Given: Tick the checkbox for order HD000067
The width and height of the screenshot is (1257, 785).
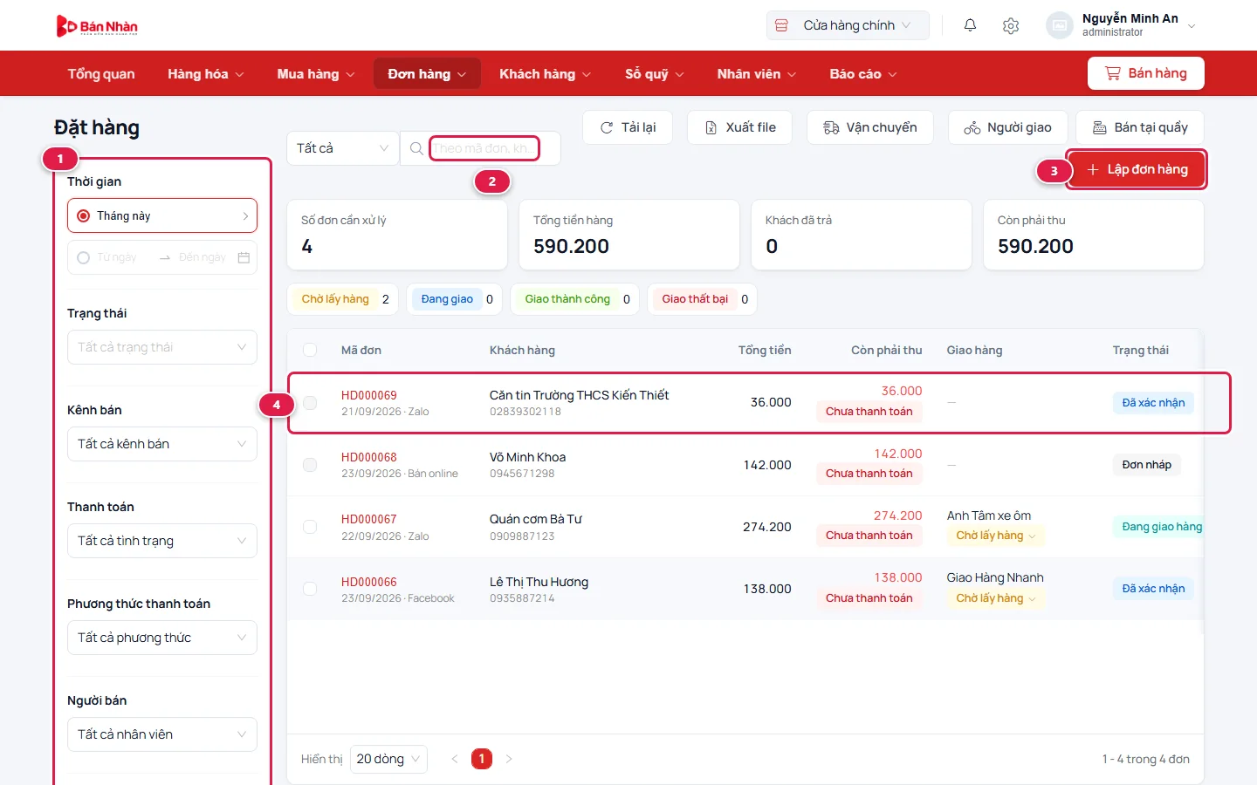Looking at the screenshot, I should (x=310, y=527).
